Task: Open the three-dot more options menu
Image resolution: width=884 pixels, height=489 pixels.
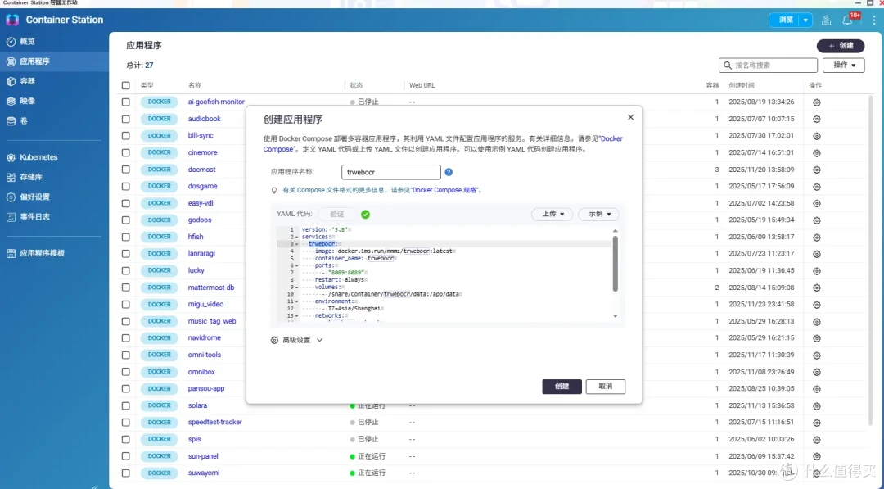Action: point(874,20)
